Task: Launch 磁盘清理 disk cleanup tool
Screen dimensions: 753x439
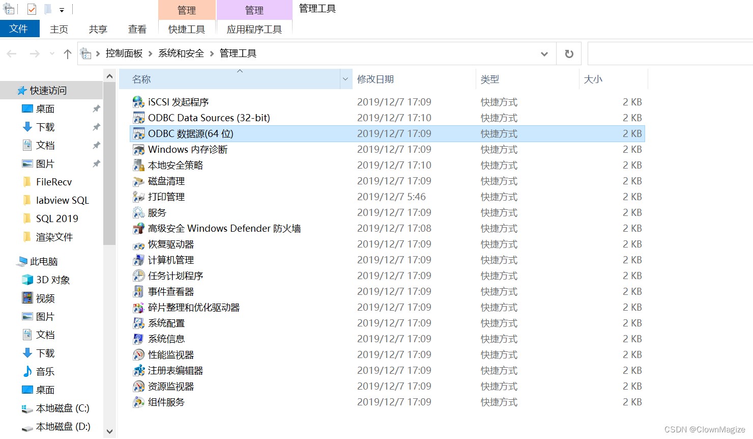Action: pyautogui.click(x=166, y=181)
